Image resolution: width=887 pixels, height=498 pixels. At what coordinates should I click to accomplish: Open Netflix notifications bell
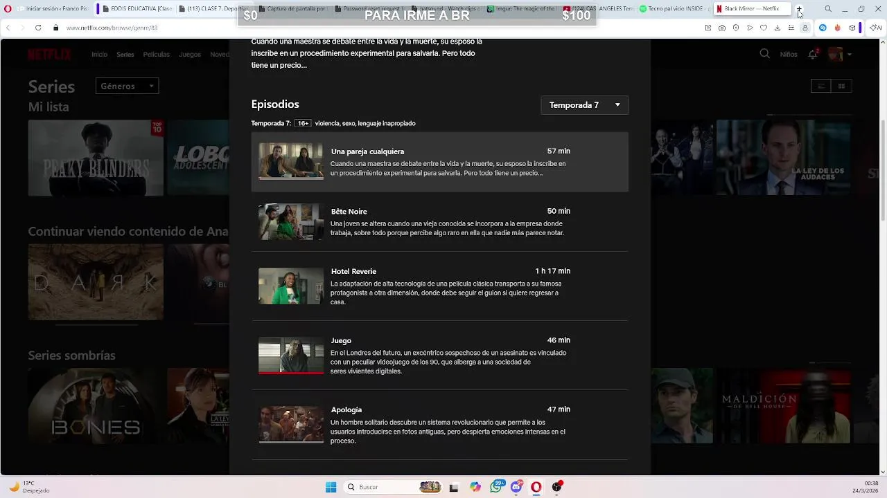[x=813, y=54]
